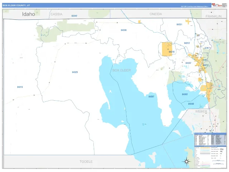Select the "CASSIA" county label
This screenshot has width=229, height=172.
pos(57,14)
